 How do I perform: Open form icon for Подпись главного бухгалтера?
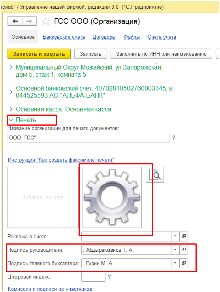184,263
